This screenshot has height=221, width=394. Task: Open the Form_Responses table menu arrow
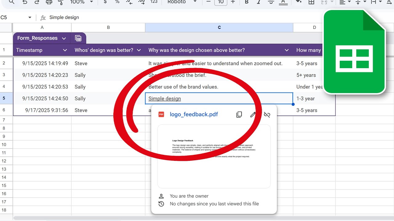click(64, 38)
